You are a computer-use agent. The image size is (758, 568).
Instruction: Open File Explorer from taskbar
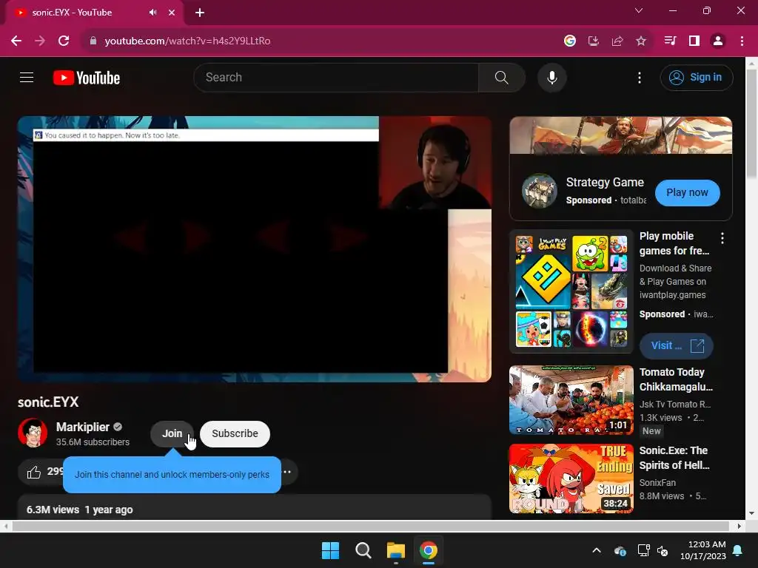click(x=395, y=550)
